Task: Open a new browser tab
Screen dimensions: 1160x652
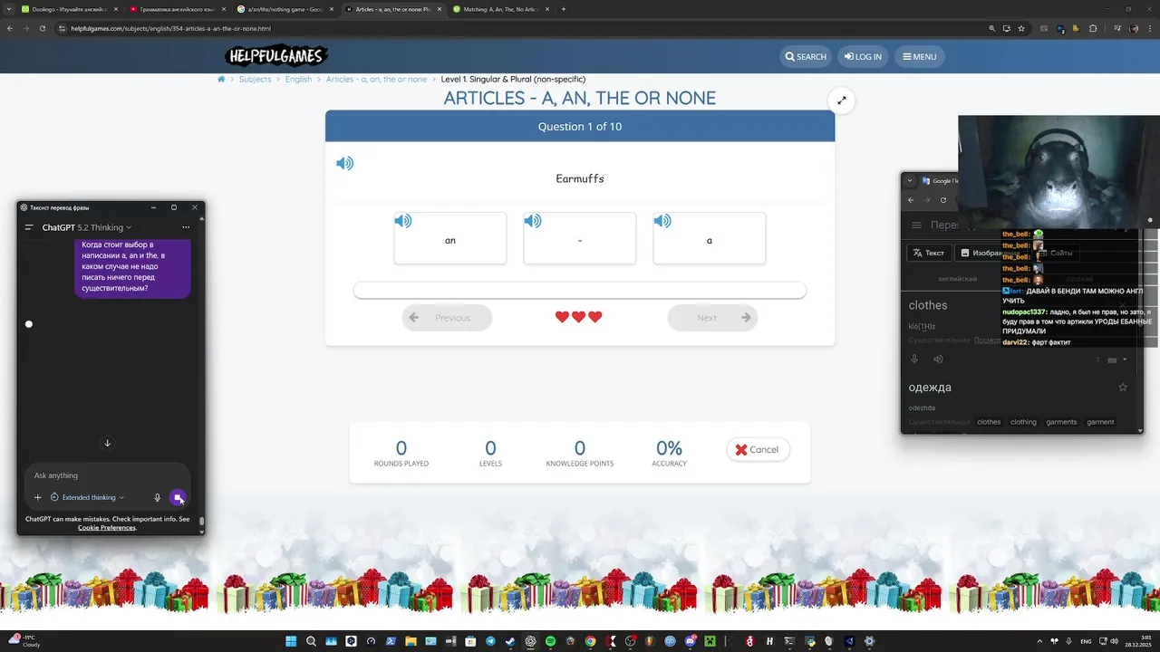Action: point(564,9)
